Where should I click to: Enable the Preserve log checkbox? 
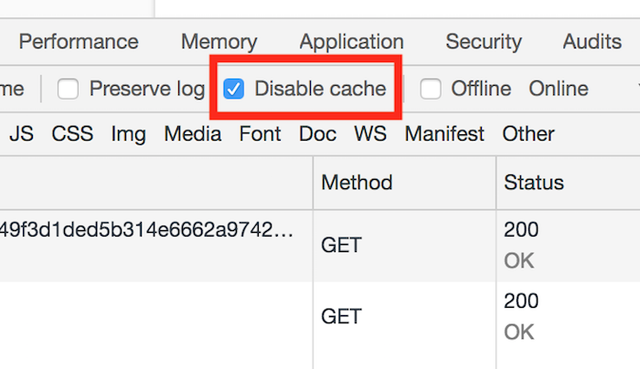pyautogui.click(x=69, y=90)
